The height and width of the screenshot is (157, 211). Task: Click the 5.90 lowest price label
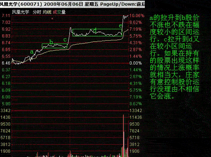tap(6, 104)
